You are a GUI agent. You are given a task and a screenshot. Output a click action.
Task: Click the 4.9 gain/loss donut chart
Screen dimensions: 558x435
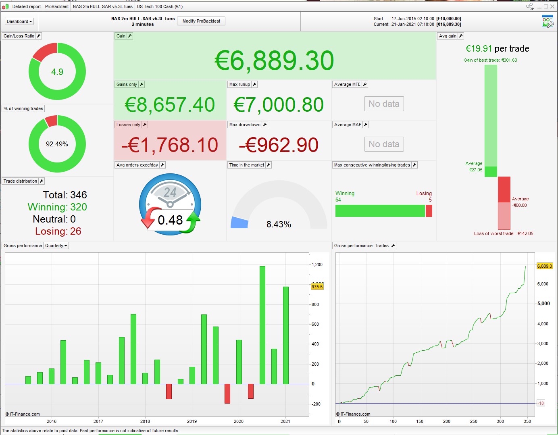pyautogui.click(x=57, y=71)
